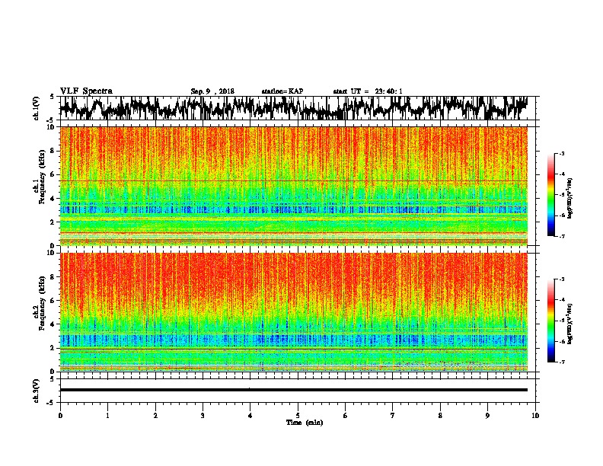Click the flat black ch.3 signal trace

point(293,390)
